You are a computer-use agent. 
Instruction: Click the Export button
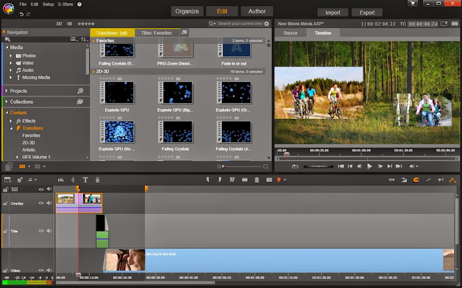coord(367,12)
